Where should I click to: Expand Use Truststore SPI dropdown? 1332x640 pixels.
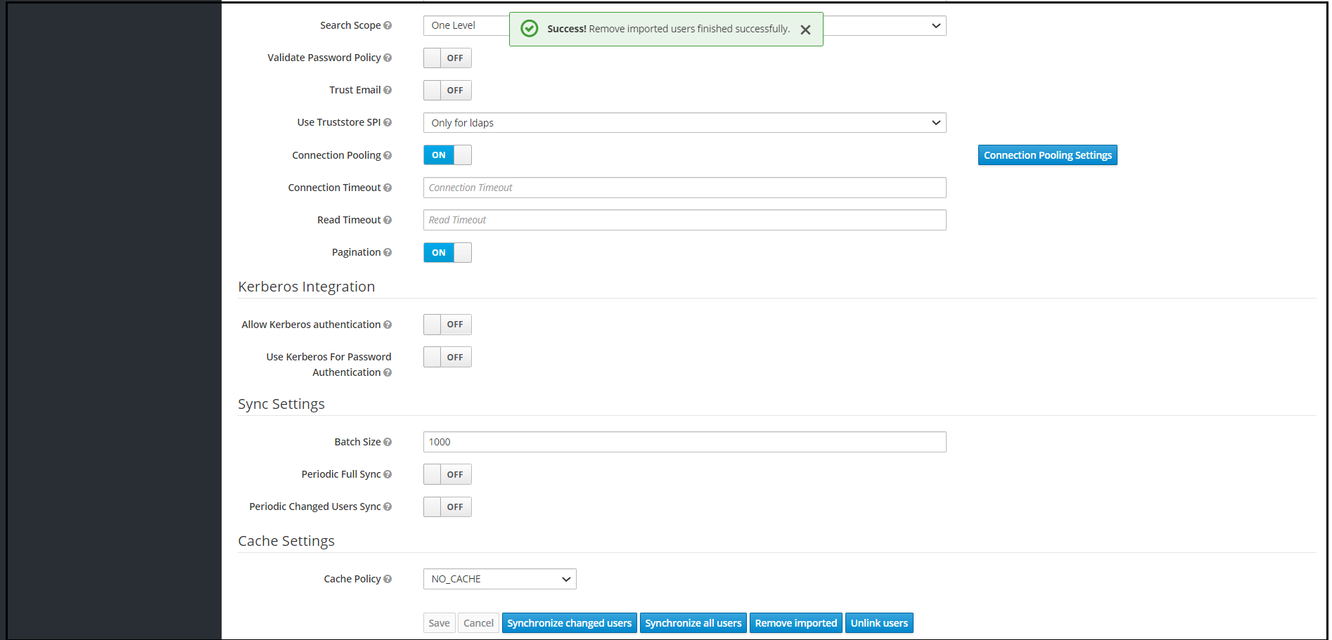pyautogui.click(x=684, y=123)
